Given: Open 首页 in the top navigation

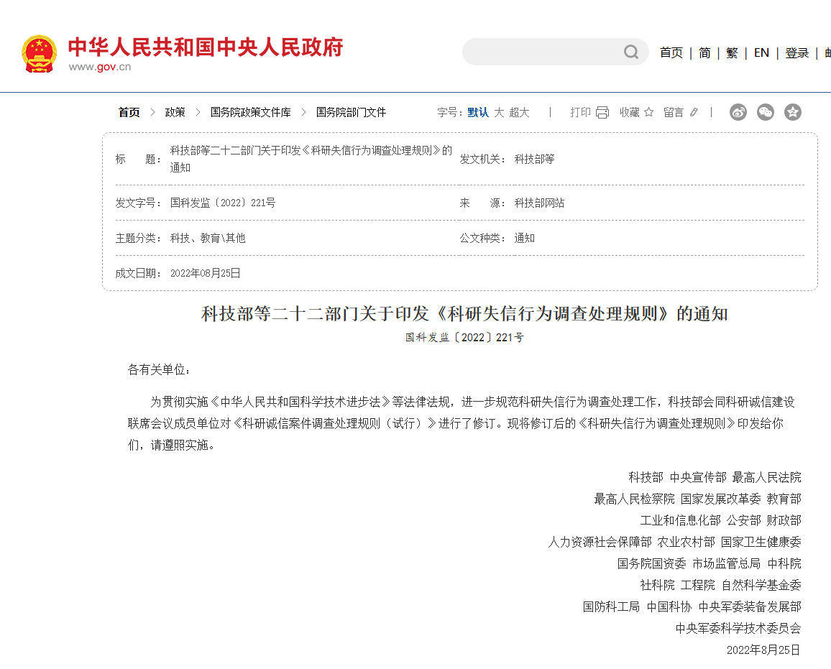Looking at the screenshot, I should tap(671, 52).
